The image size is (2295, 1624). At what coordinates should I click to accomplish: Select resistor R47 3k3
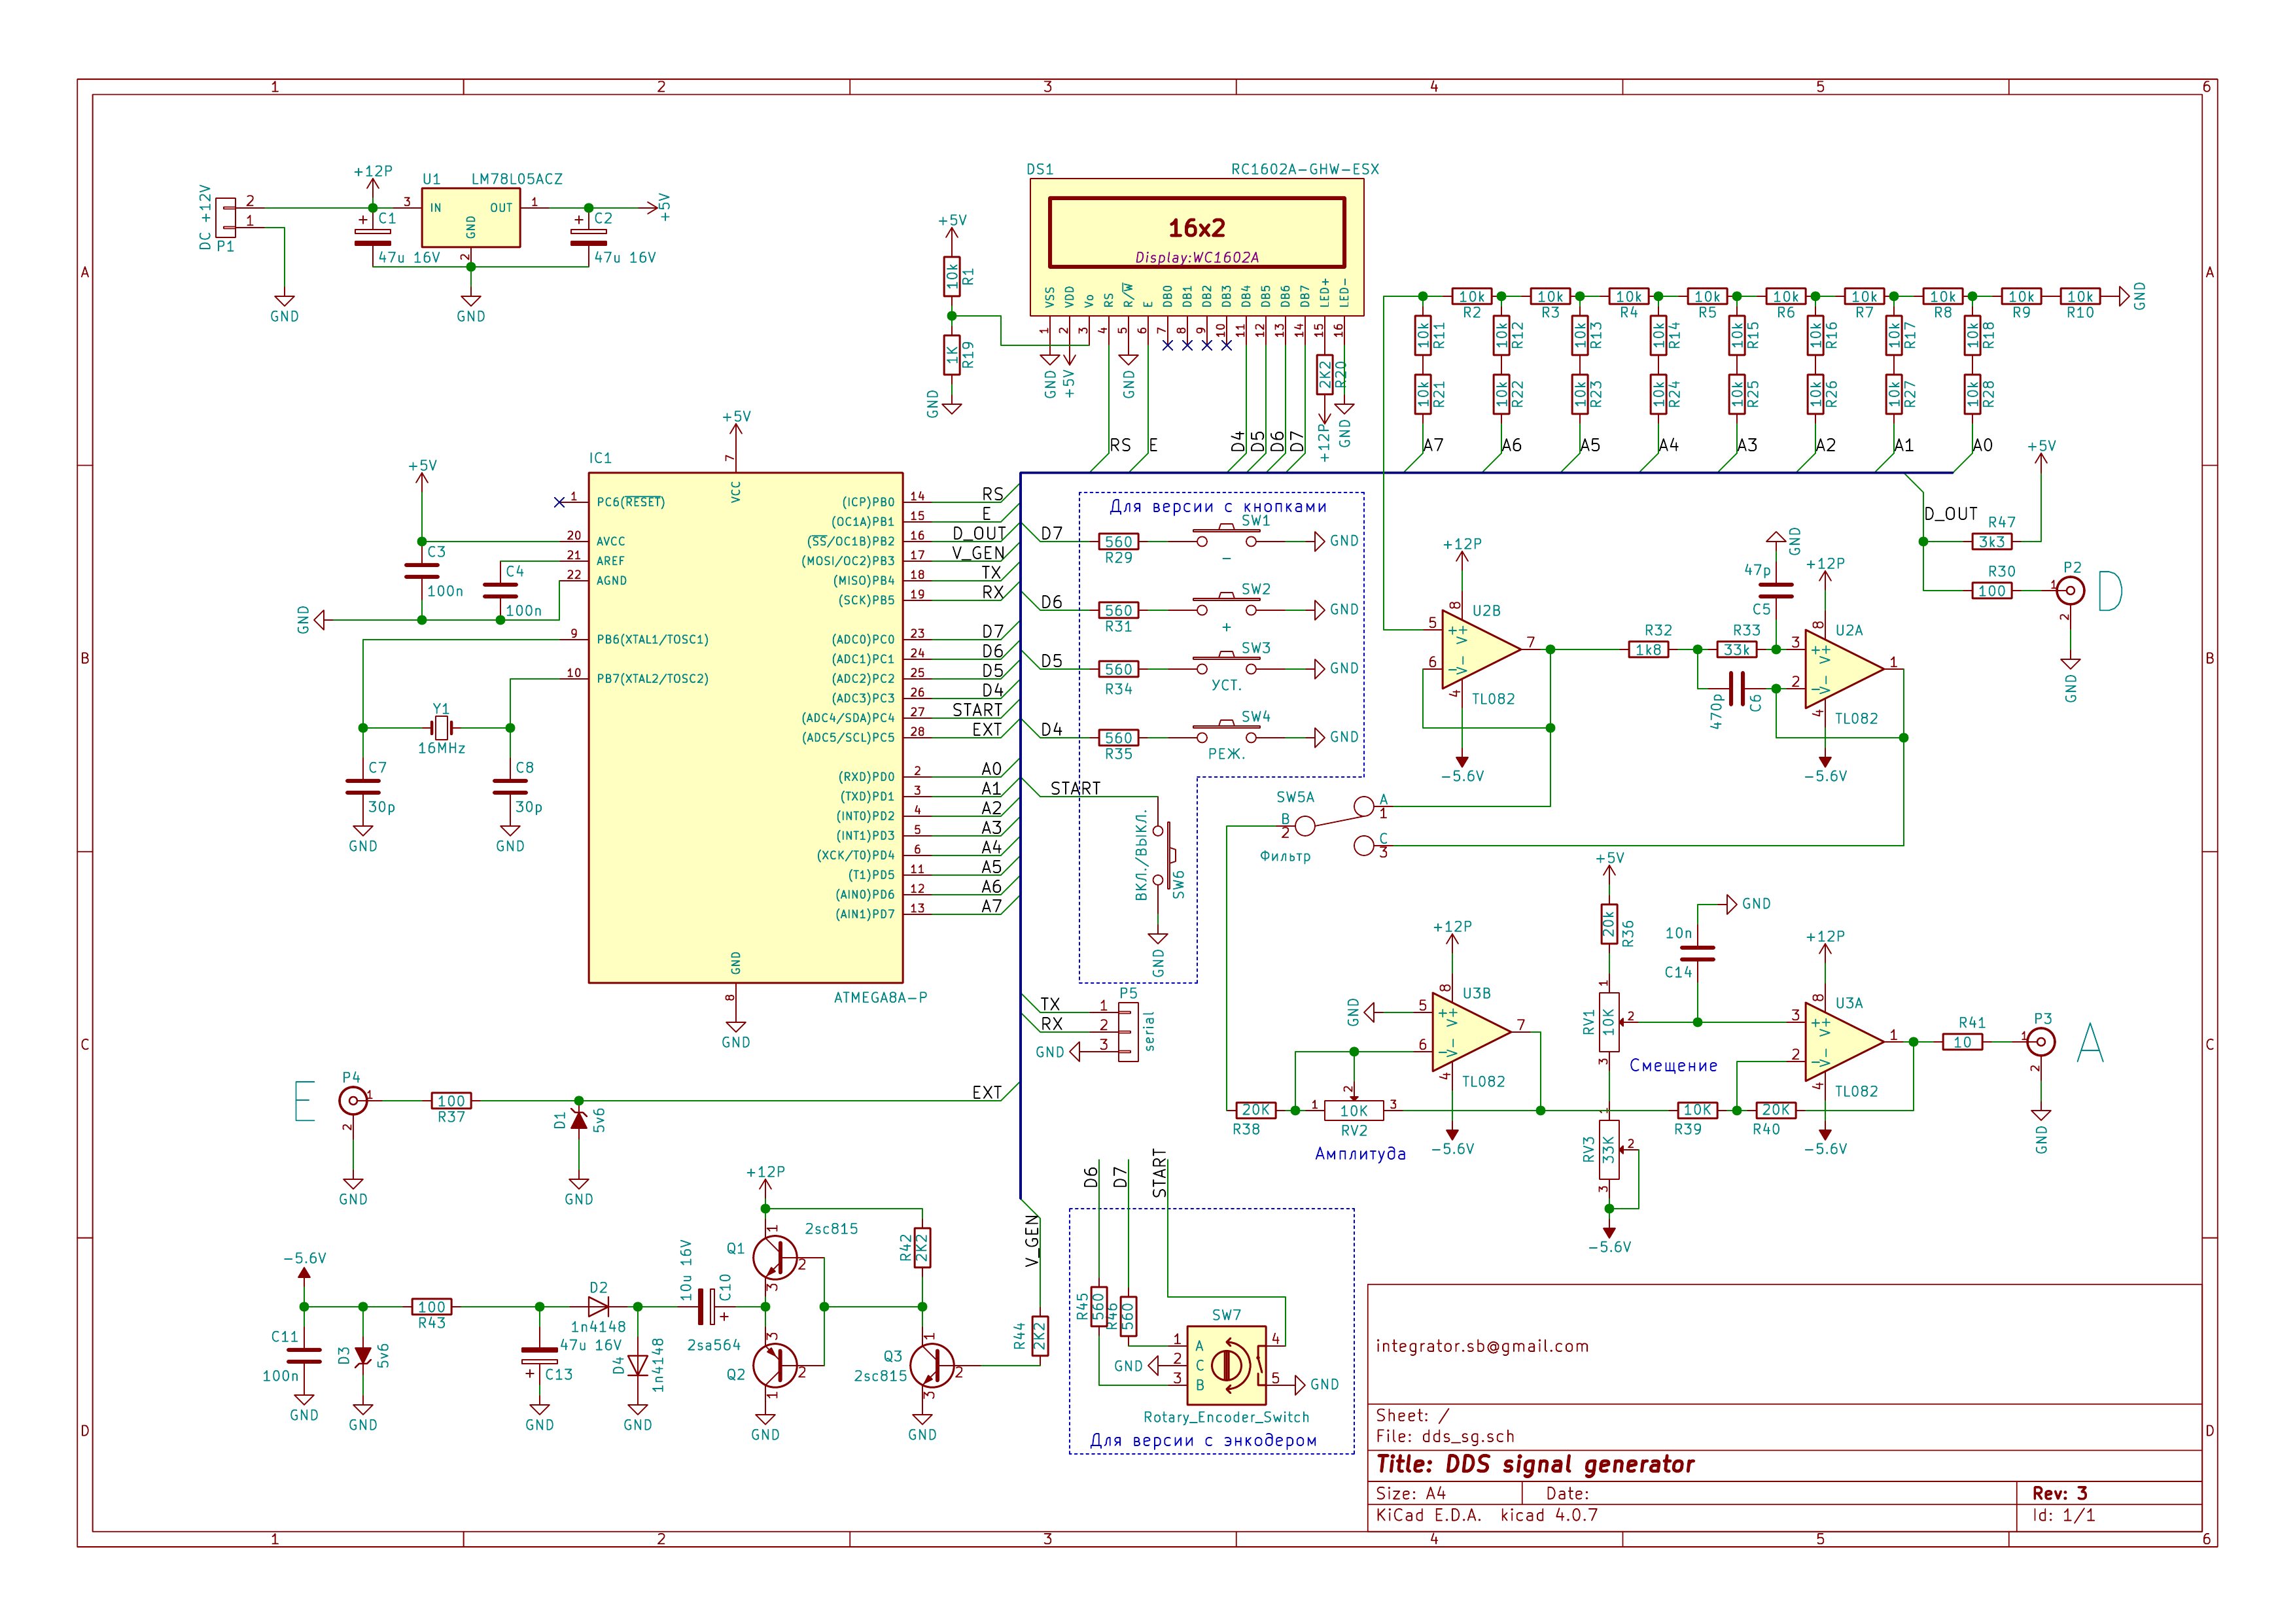[x=1992, y=541]
